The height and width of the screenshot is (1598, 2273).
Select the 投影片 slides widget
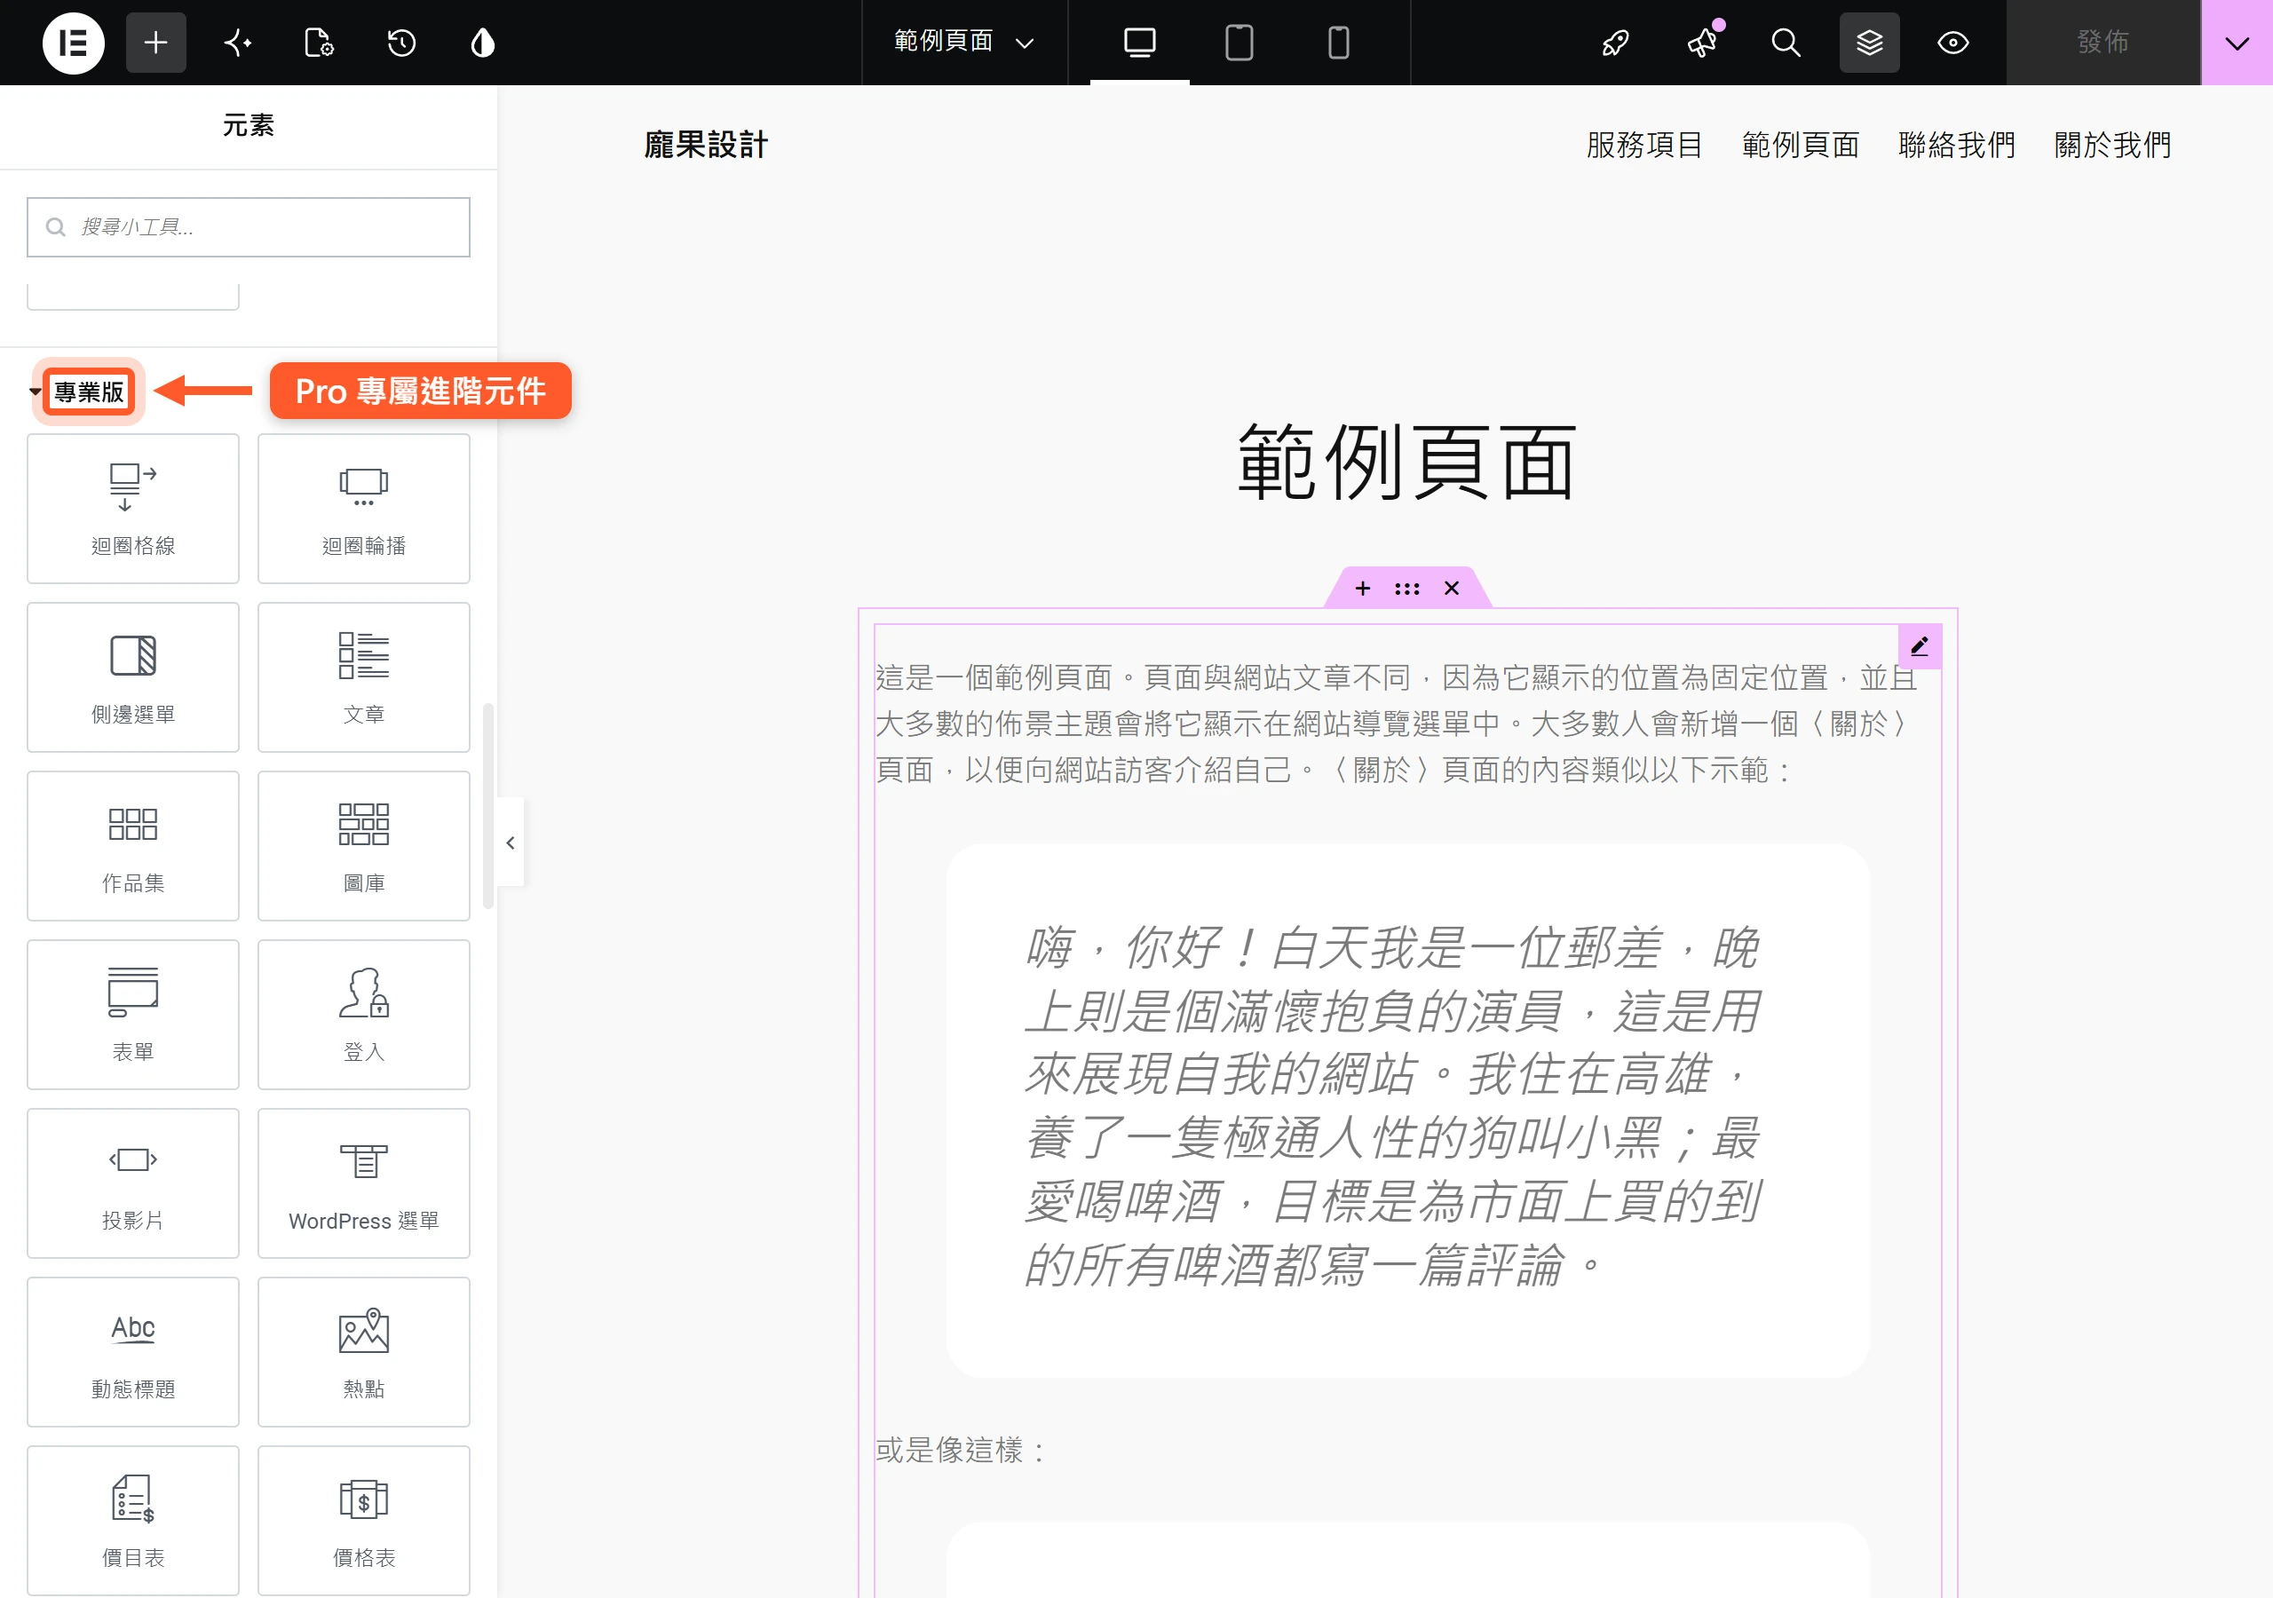(132, 1183)
